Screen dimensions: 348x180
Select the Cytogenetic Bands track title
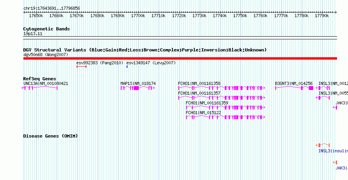[47, 29]
